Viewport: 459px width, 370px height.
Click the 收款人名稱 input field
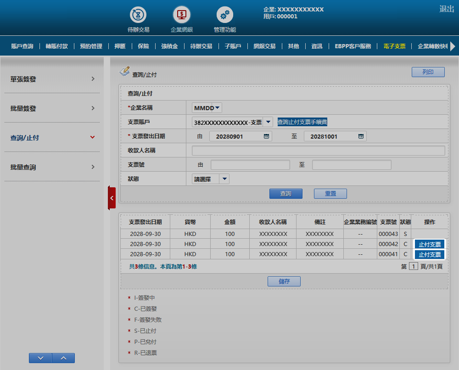pyautogui.click(x=318, y=151)
